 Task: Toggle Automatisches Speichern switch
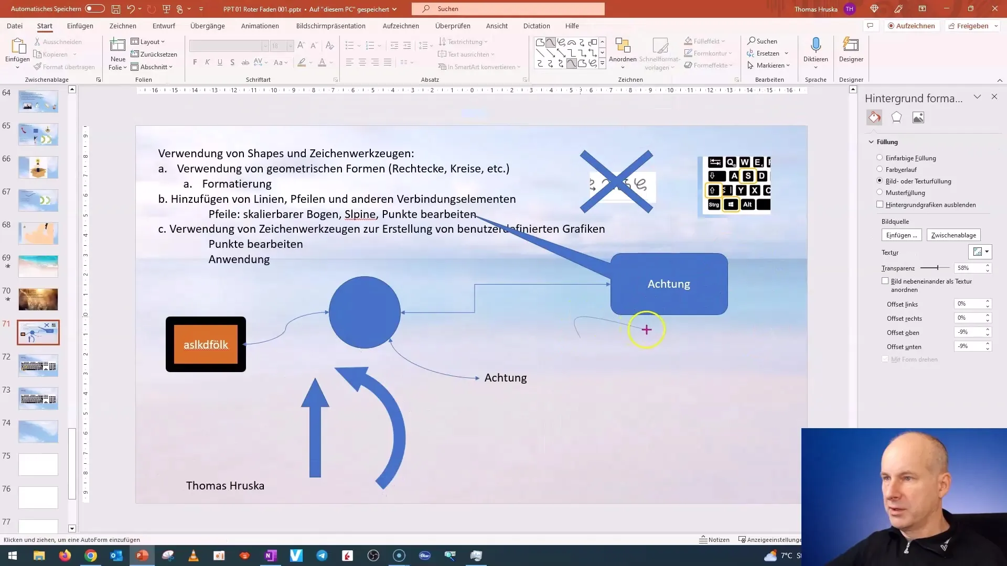[94, 9]
